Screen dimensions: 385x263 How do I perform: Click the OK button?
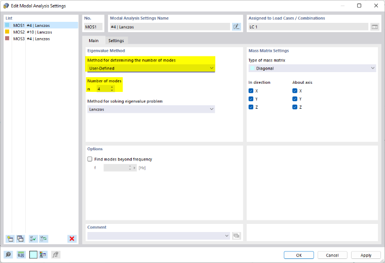click(x=299, y=255)
